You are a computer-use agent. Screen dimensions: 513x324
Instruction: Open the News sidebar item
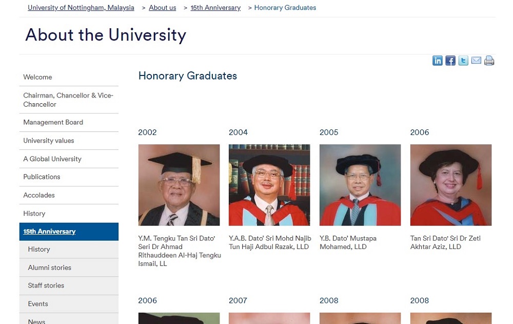click(x=36, y=320)
